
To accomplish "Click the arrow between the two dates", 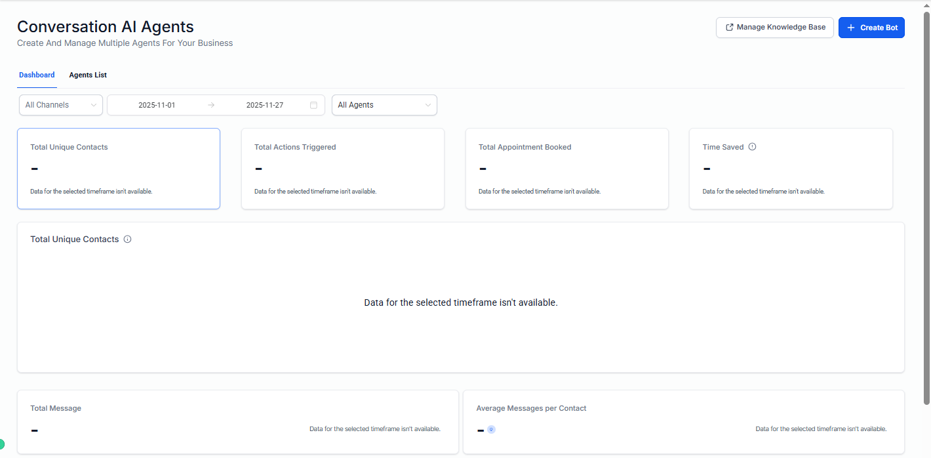I will [211, 105].
